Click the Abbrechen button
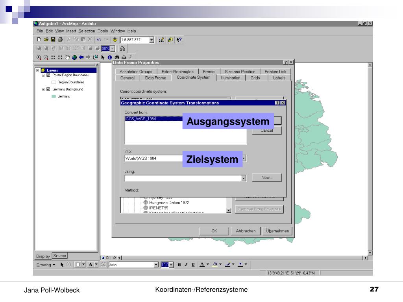 pyautogui.click(x=246, y=231)
